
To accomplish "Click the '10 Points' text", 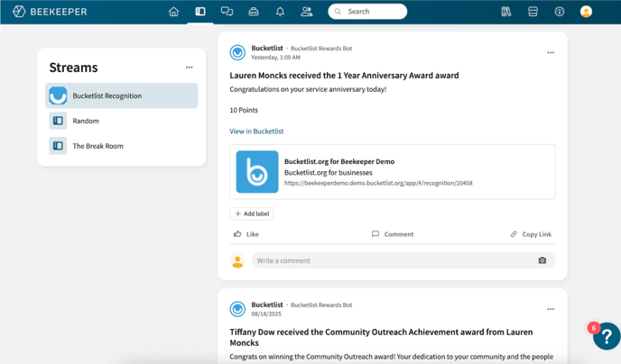I will click(244, 110).
